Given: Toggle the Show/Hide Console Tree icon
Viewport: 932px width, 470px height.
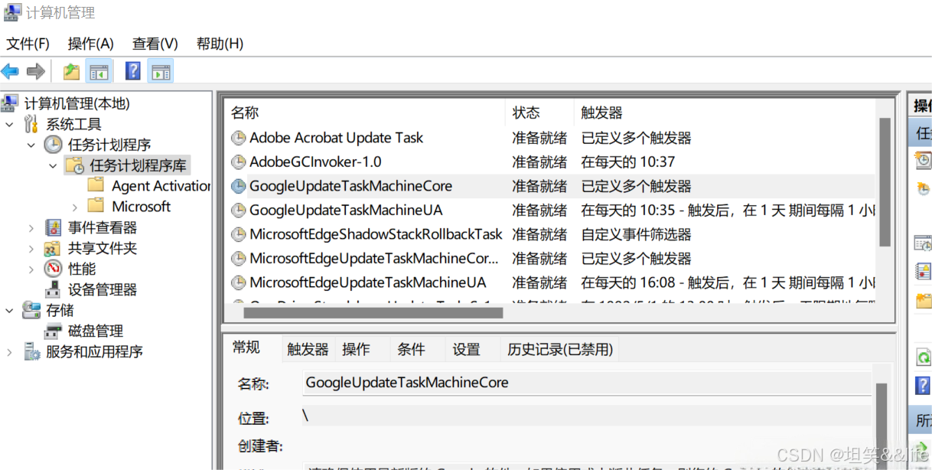Looking at the screenshot, I should point(99,72).
